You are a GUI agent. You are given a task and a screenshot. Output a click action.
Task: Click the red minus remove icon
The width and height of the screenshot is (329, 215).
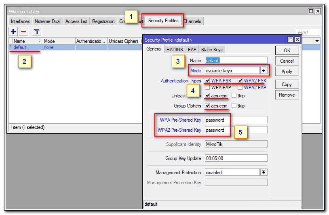click(24, 32)
